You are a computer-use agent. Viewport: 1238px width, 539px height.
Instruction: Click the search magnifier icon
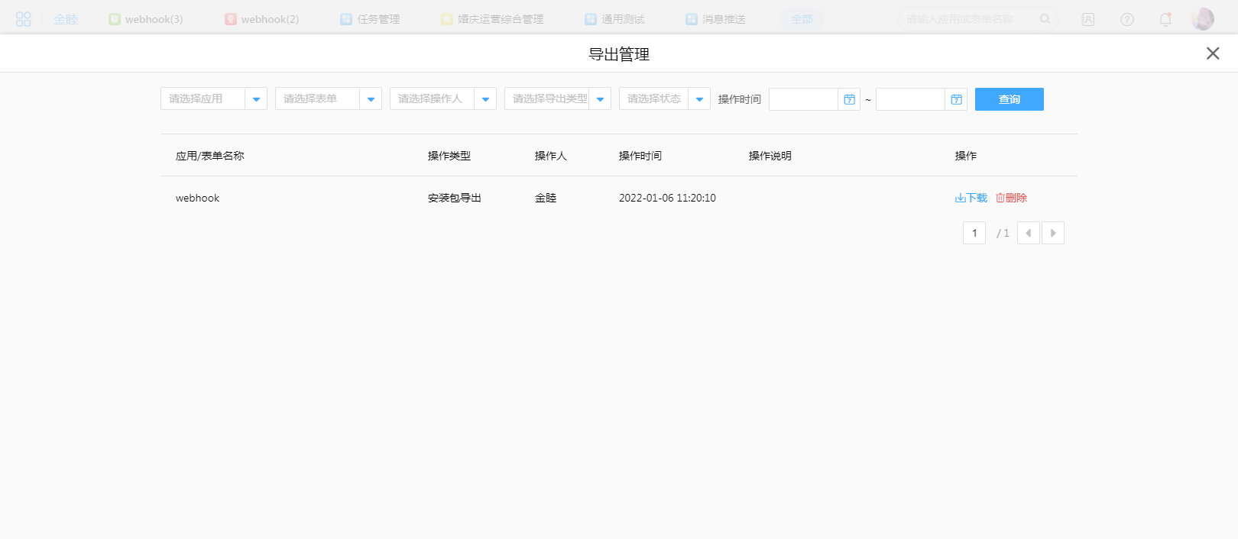click(x=1045, y=19)
